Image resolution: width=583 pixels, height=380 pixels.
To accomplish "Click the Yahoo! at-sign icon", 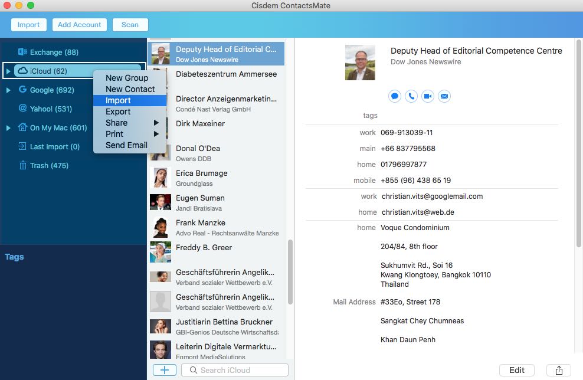I will coord(22,108).
